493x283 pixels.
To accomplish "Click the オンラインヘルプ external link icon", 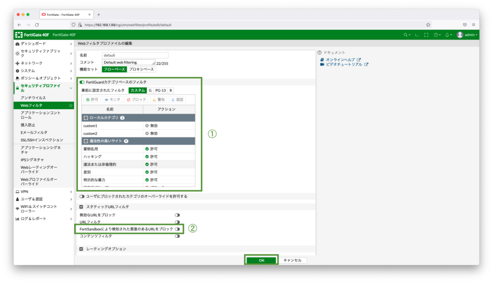I will (x=359, y=60).
